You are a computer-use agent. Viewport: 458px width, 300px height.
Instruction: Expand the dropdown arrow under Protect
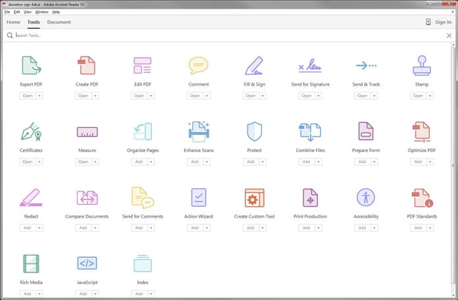(263, 162)
